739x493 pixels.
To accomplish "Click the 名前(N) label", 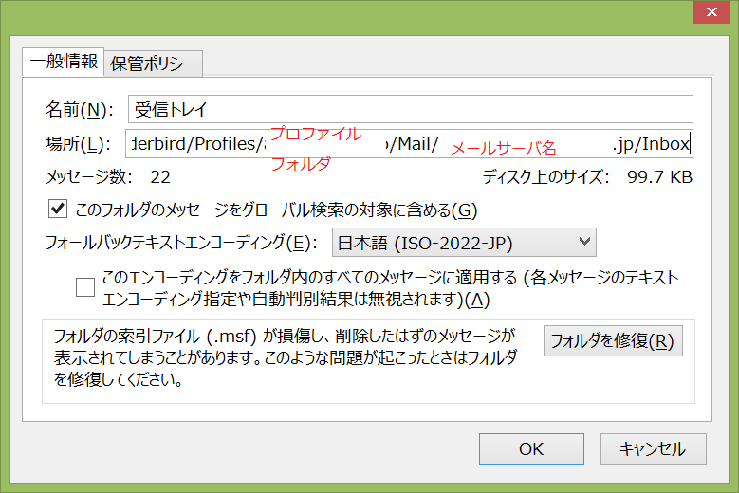I will coord(79,109).
